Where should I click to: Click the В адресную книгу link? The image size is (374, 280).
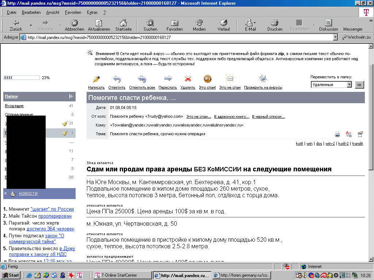(231, 116)
